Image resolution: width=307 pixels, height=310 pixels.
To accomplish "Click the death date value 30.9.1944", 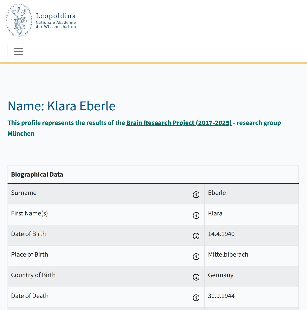I will 221,296.
